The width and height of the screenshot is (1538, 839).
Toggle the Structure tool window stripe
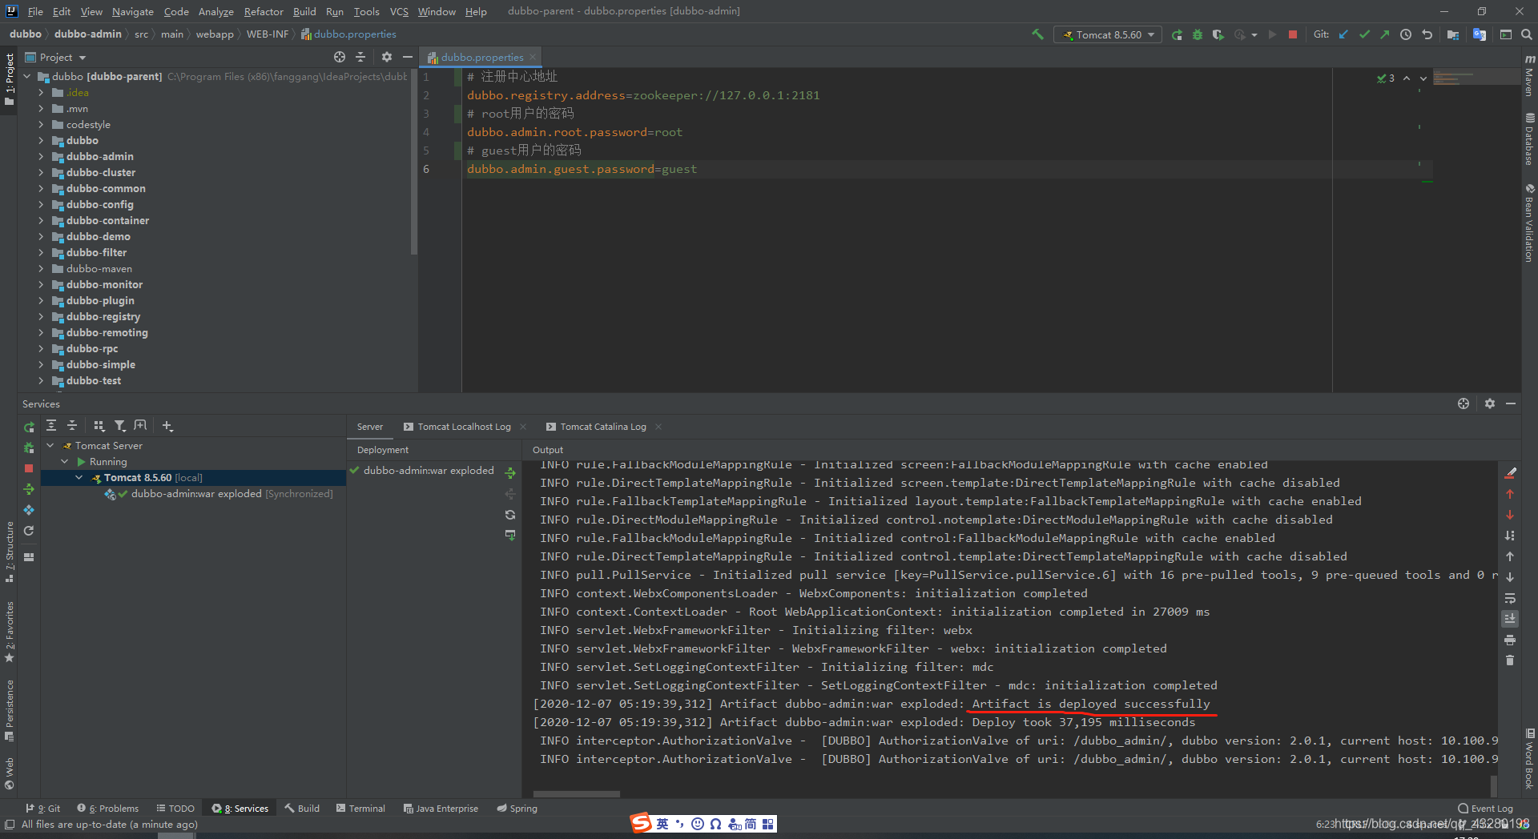tap(10, 552)
